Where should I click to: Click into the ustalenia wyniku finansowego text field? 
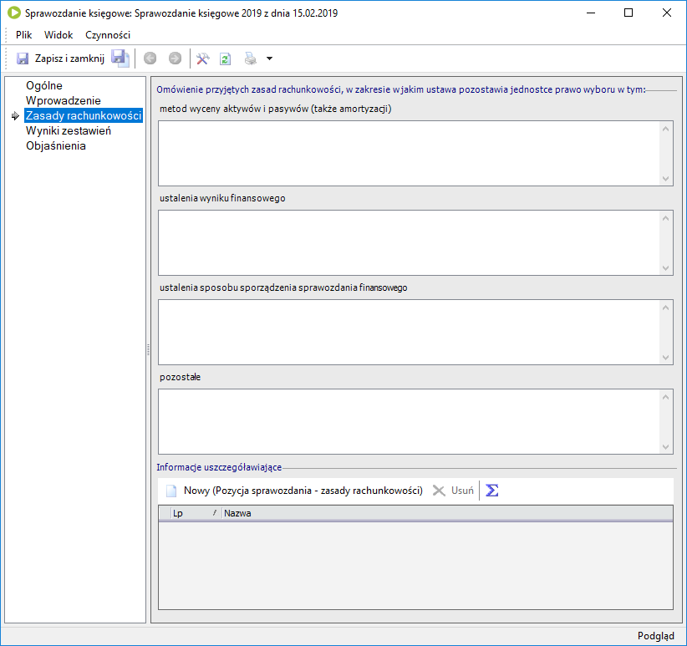tap(408, 242)
